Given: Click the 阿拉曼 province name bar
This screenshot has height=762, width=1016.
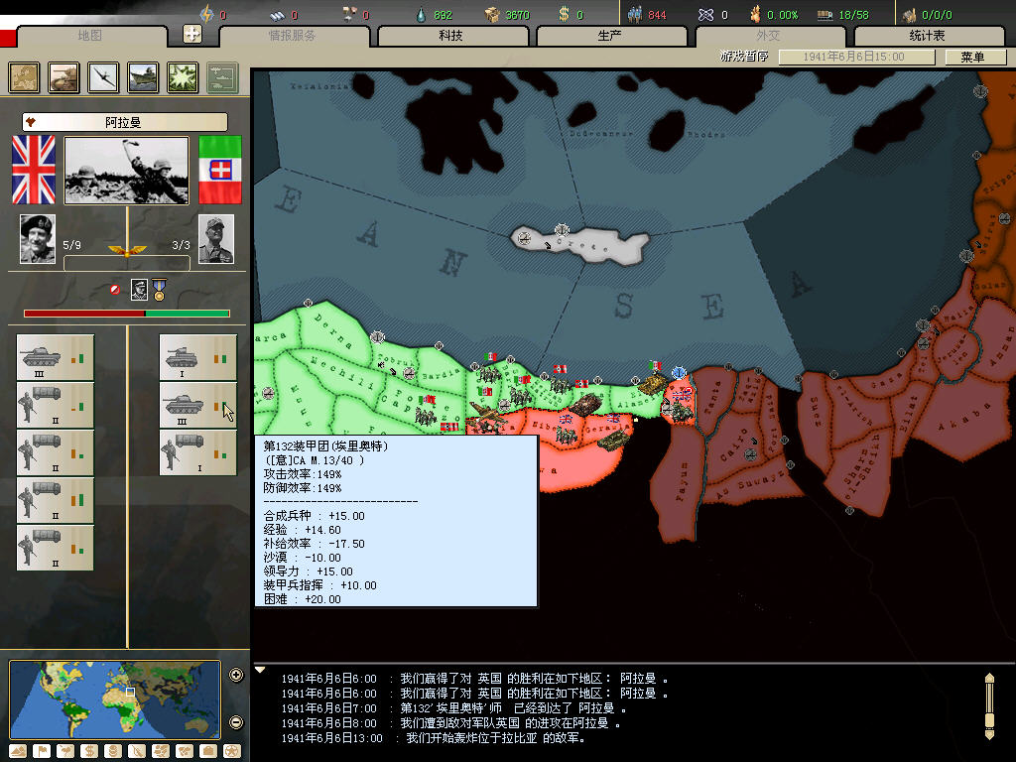Looking at the screenshot, I should (x=124, y=122).
